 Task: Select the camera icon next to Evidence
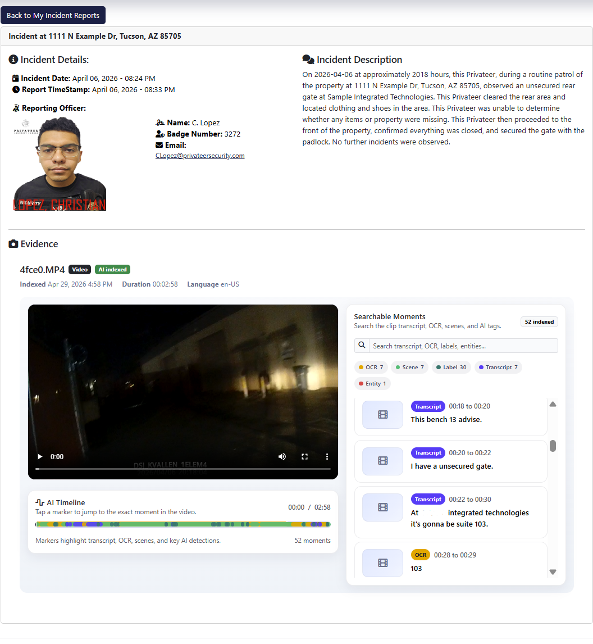pos(12,243)
